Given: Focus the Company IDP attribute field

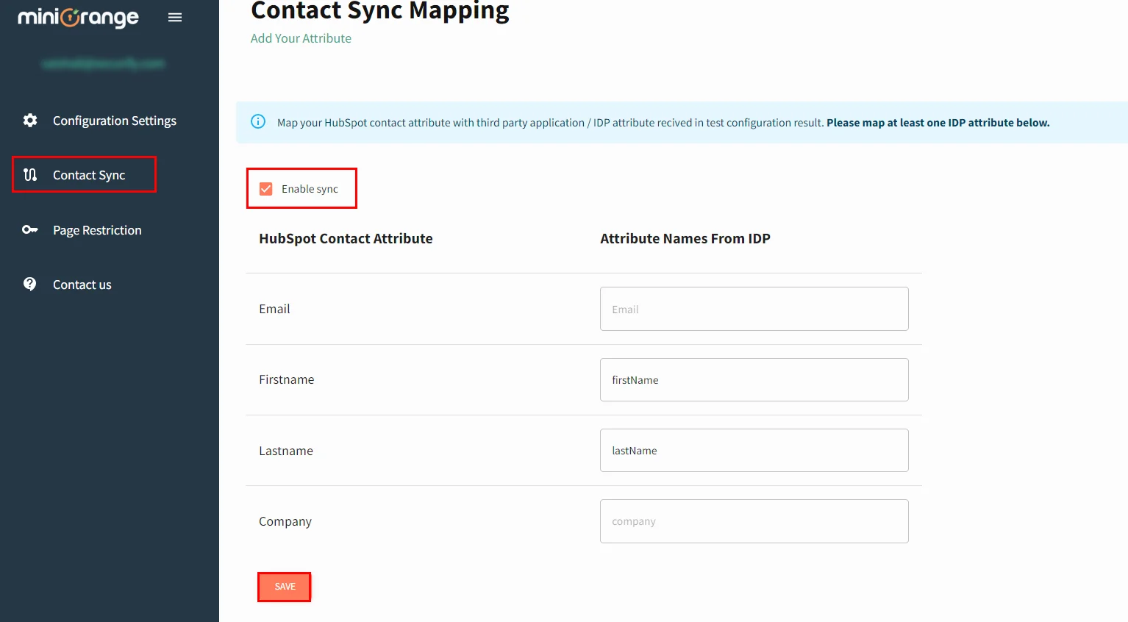Looking at the screenshot, I should click(754, 521).
